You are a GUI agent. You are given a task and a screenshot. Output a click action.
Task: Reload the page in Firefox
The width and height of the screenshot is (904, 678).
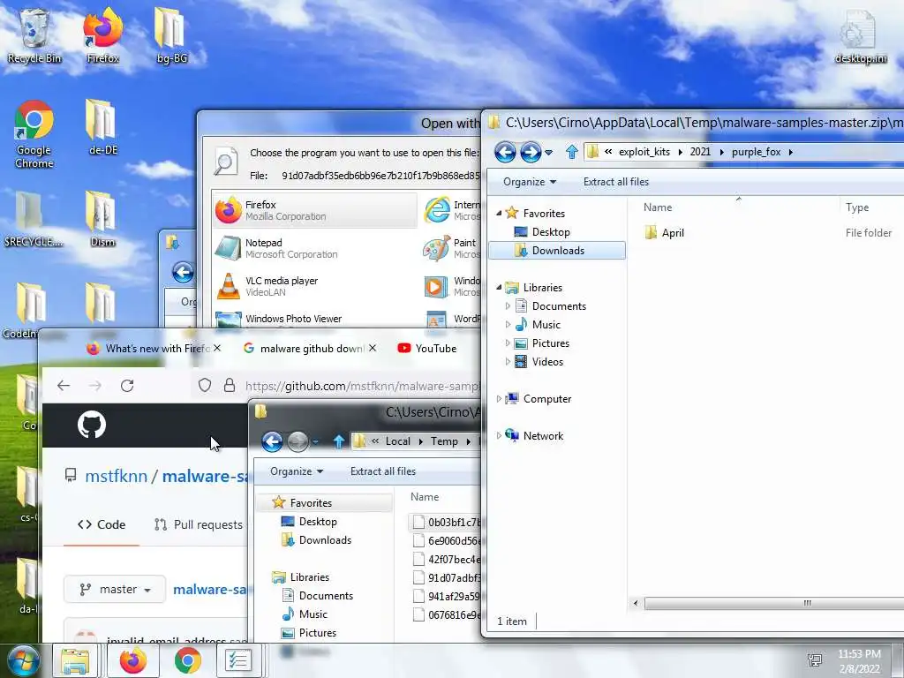pyautogui.click(x=127, y=386)
